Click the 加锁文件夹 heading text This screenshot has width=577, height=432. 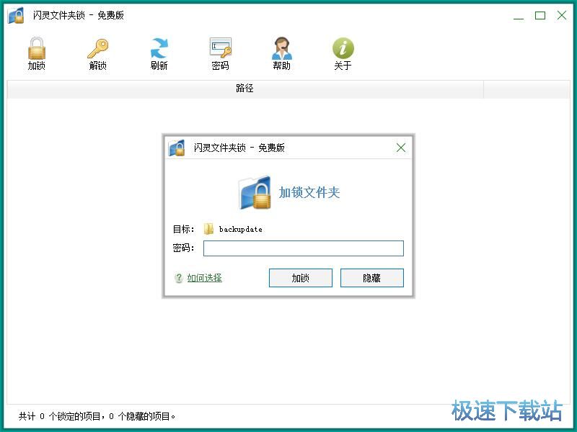pos(309,192)
